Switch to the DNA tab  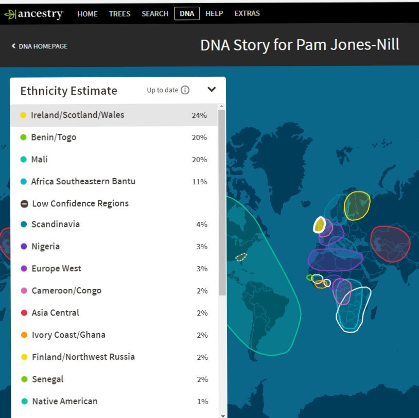(186, 14)
